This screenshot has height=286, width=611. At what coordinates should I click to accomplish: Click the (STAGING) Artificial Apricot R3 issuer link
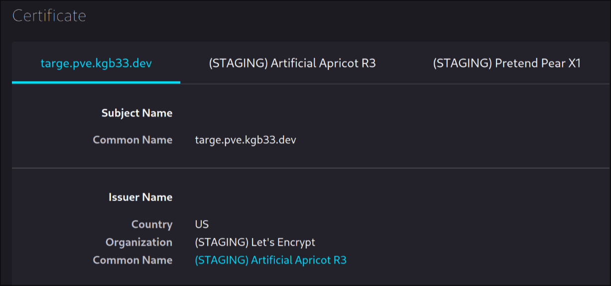[271, 260]
